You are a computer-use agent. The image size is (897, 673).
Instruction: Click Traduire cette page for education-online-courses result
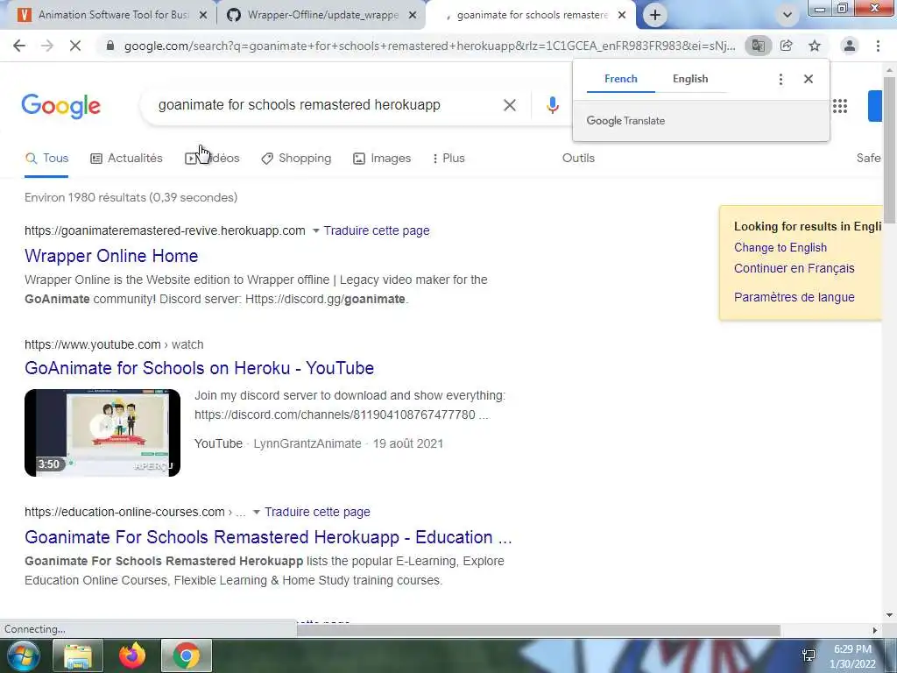[x=317, y=512]
